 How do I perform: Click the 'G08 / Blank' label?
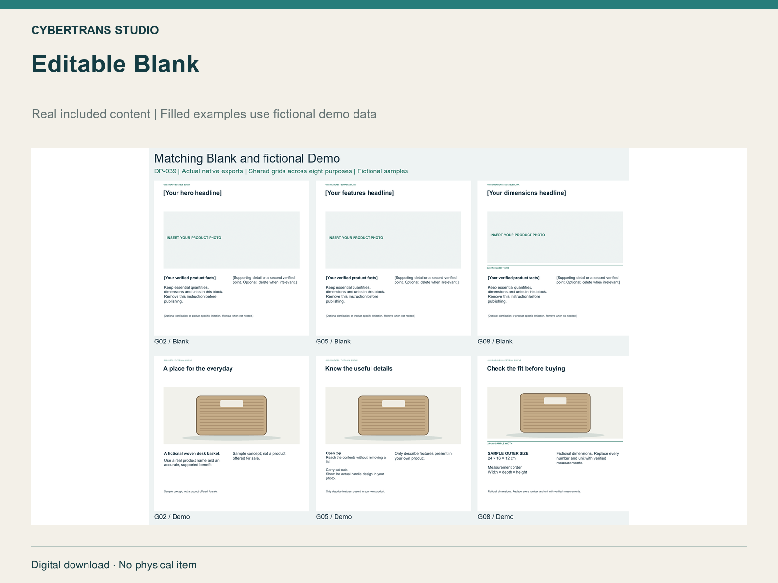click(495, 342)
